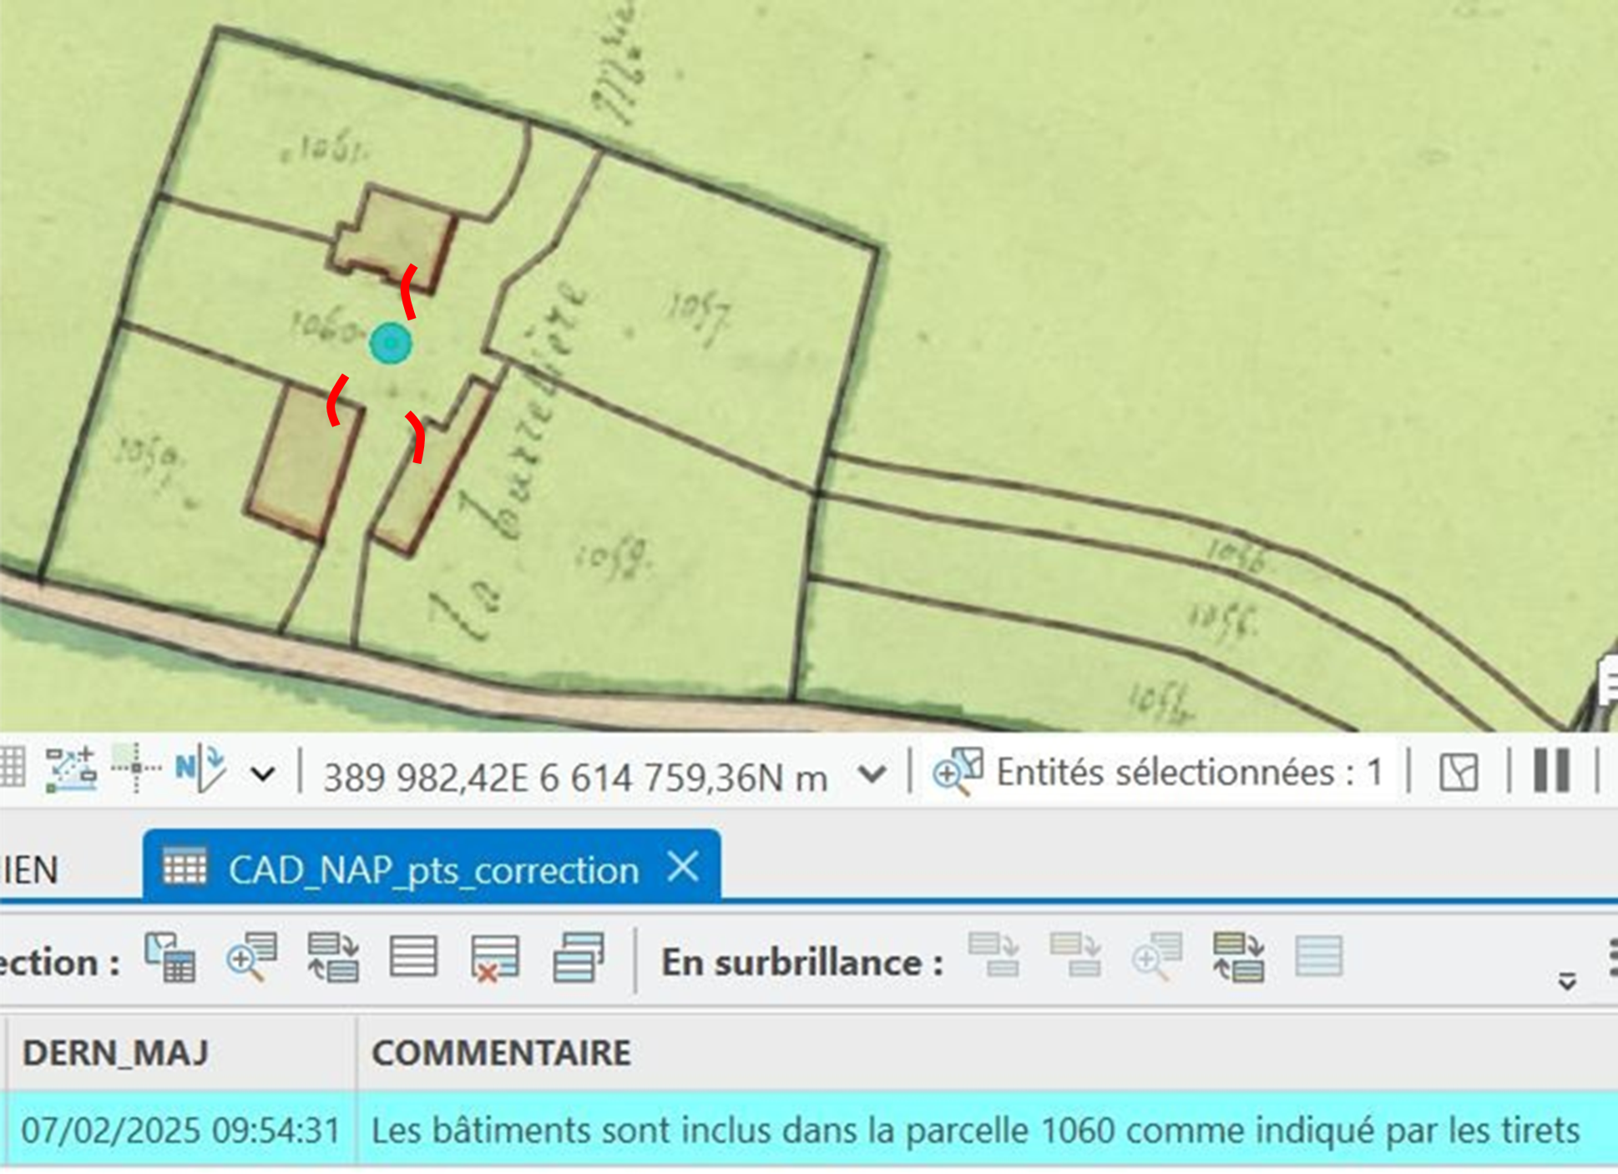Click the cyan selected point on the map
Viewport: 1618px width, 1174px height.
pos(390,343)
